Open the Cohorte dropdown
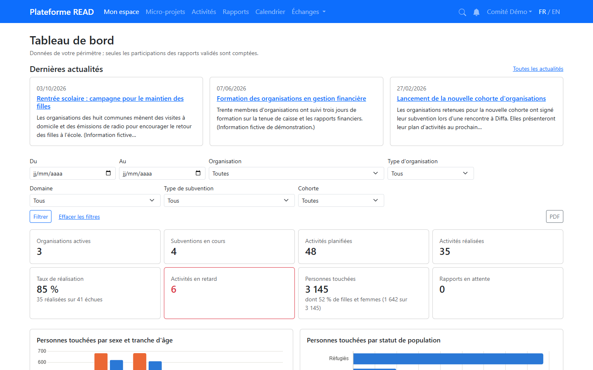Viewport: 593px width, 370px height. pos(341,201)
